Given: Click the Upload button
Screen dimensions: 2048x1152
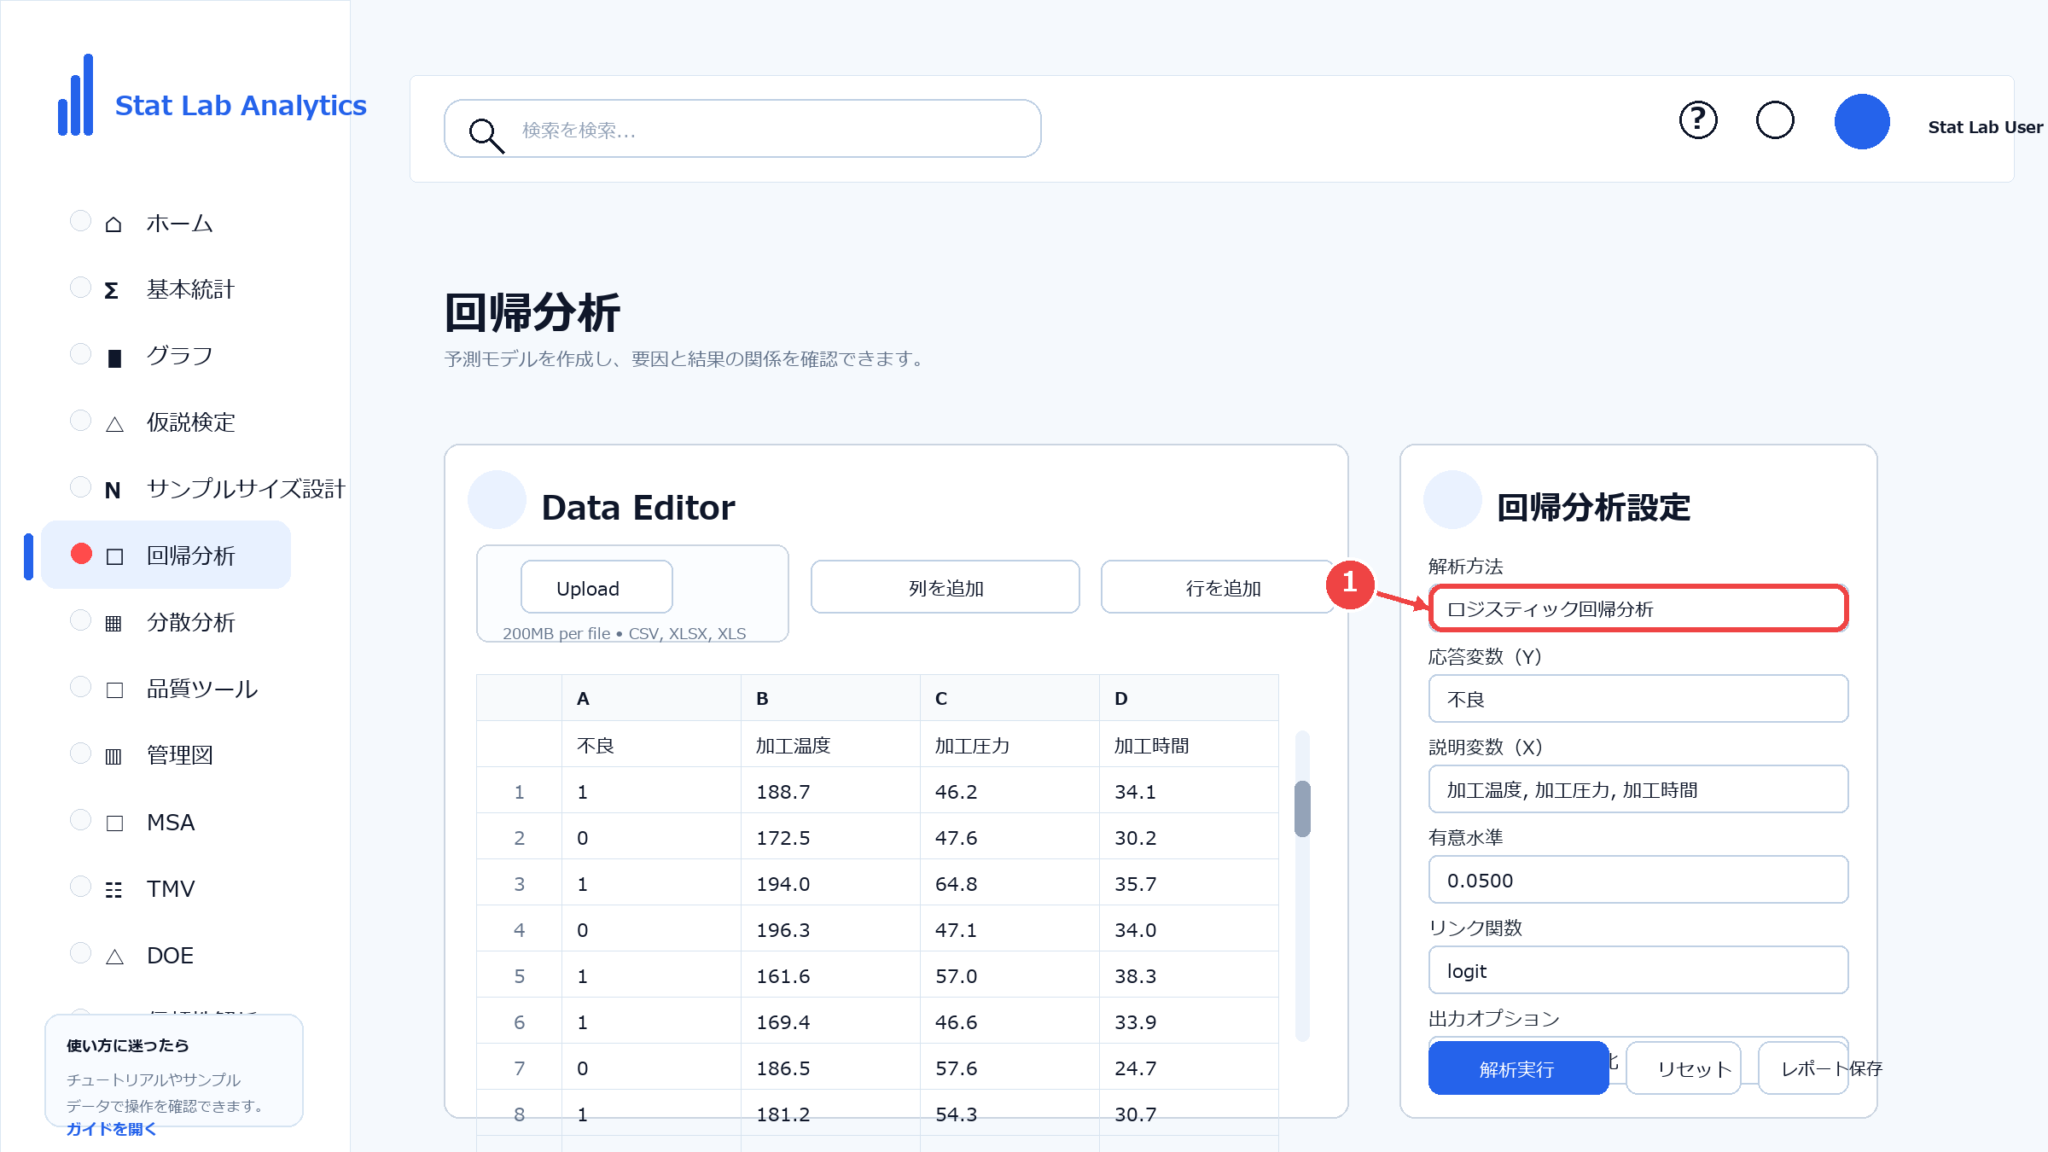Looking at the screenshot, I should [596, 587].
